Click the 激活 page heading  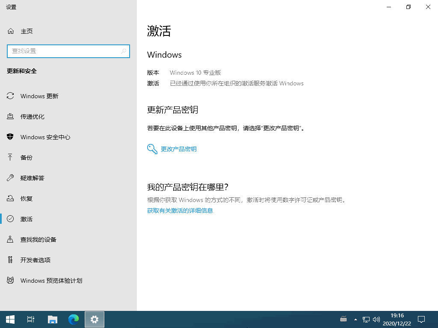(x=159, y=31)
